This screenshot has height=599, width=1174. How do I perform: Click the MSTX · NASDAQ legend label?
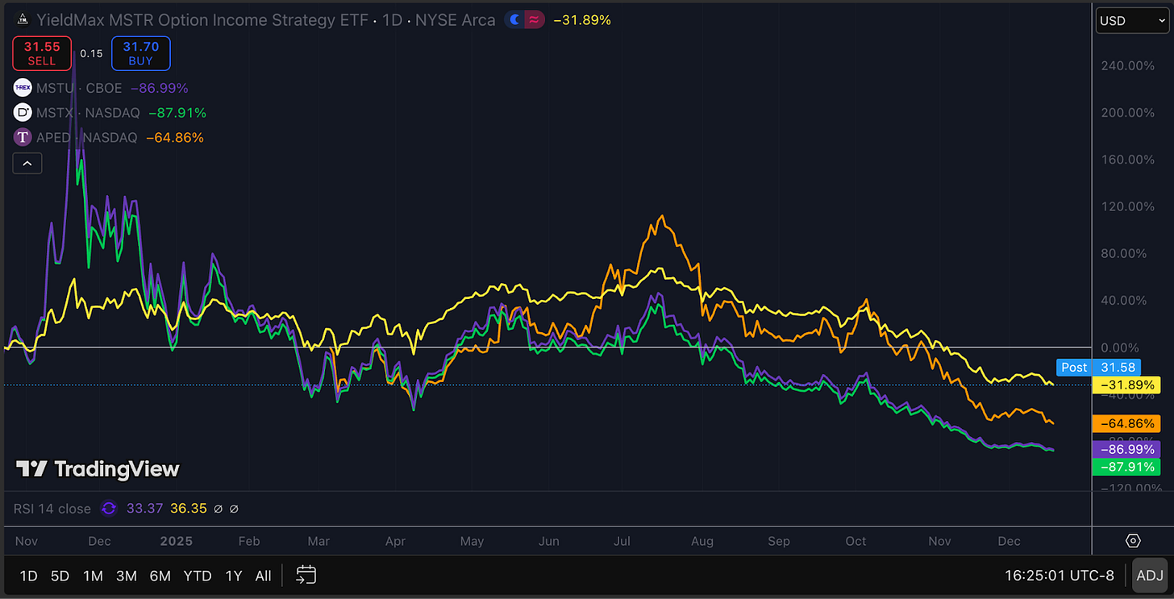click(88, 113)
